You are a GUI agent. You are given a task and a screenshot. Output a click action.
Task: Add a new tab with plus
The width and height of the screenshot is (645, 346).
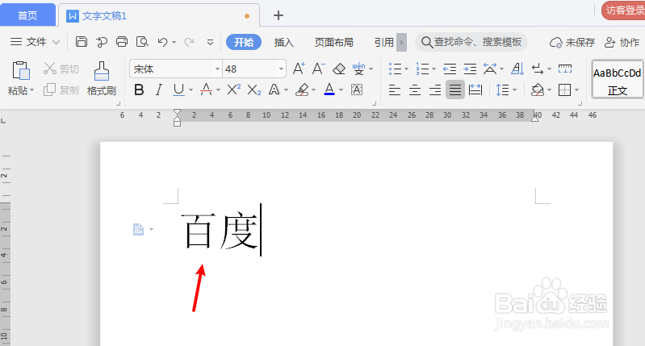(x=279, y=15)
